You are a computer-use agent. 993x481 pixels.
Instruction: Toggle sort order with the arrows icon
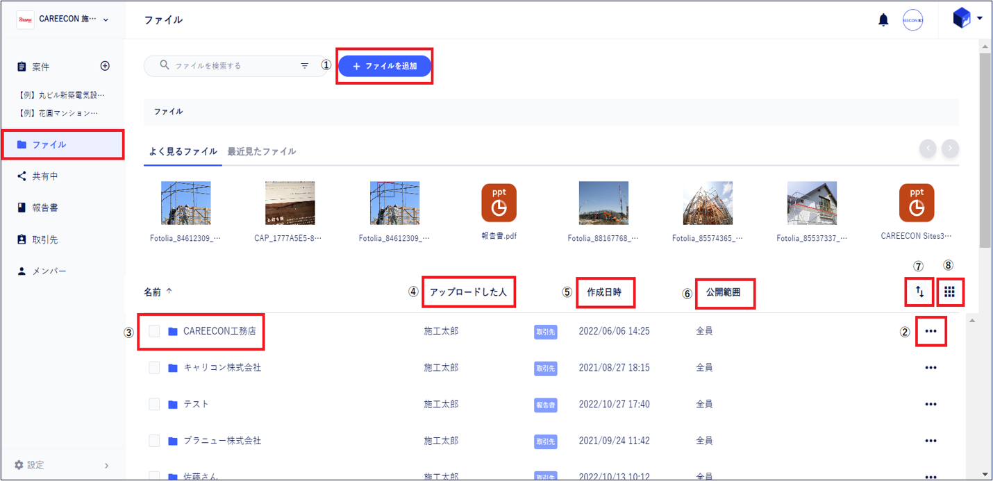tap(919, 292)
